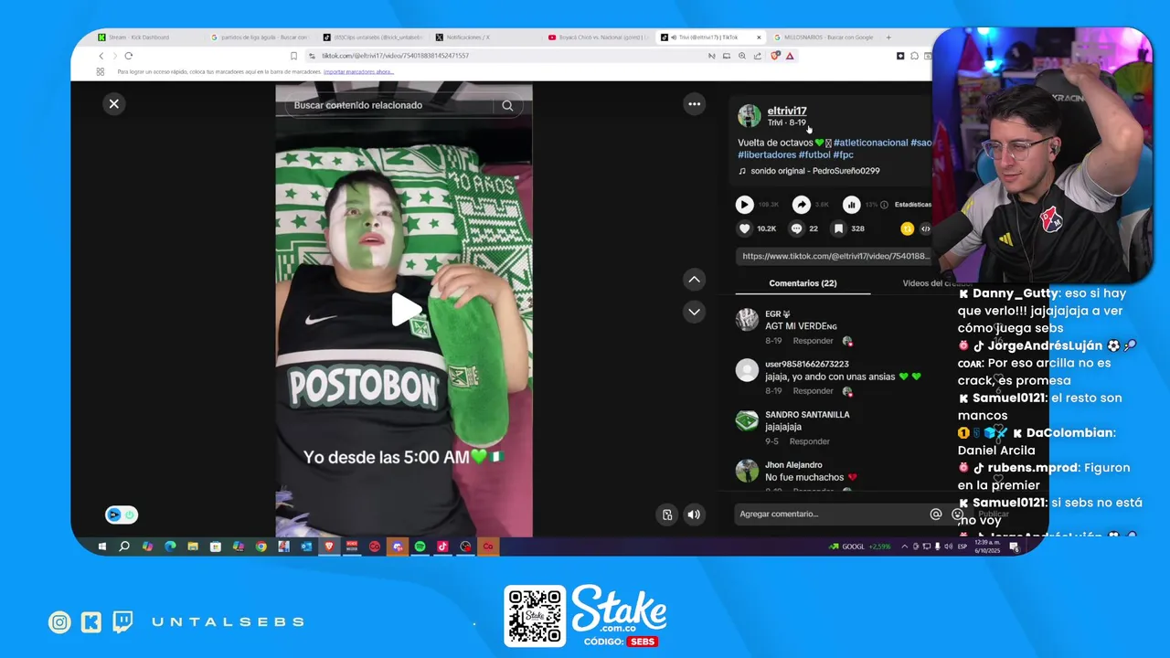Toggle the floating player switch at bottom-left
The width and height of the screenshot is (1170, 658).
(122, 515)
